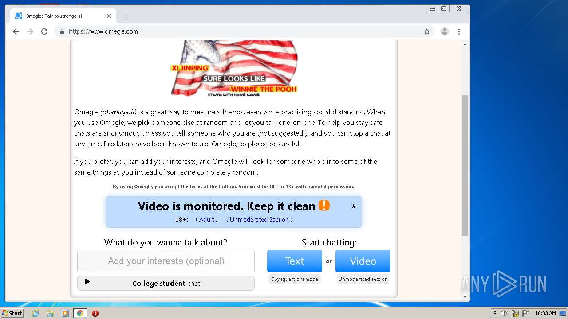Open Windows Media Player from taskbar
The height and width of the screenshot is (319, 568).
(65, 313)
